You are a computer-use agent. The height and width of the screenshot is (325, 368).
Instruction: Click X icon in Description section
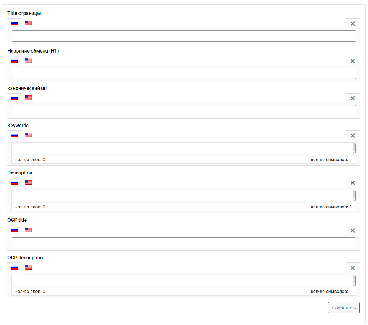[353, 183]
